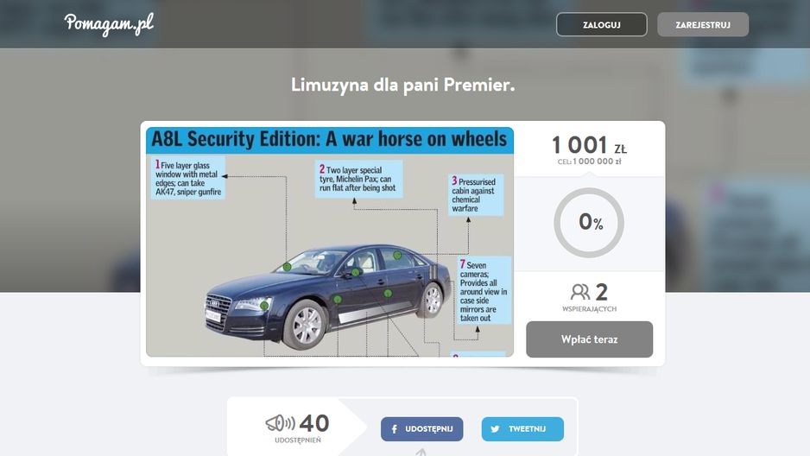Tweet via the TWEETNIJ text label
Viewport: 810px width, 456px height.
527,429
